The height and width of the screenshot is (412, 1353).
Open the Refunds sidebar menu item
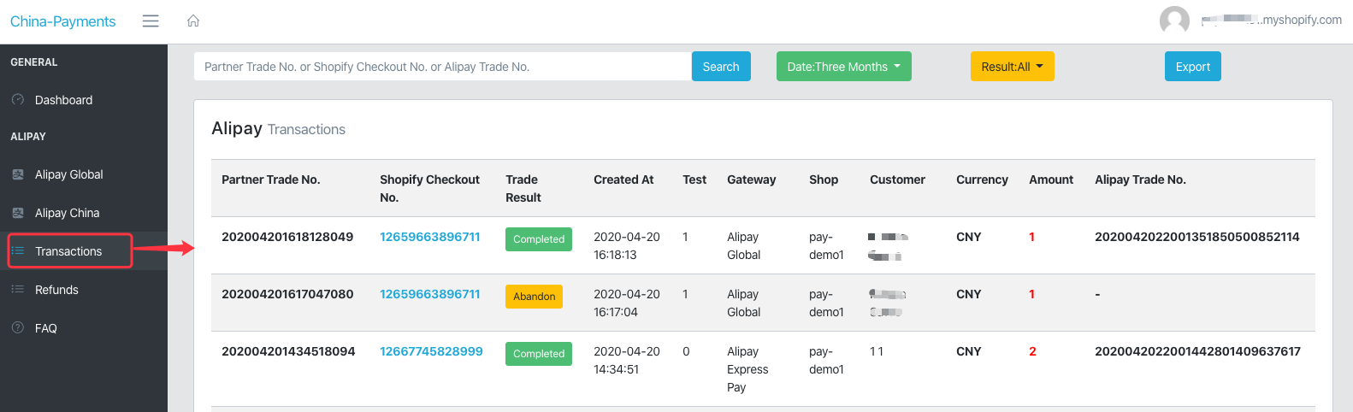coord(56,290)
